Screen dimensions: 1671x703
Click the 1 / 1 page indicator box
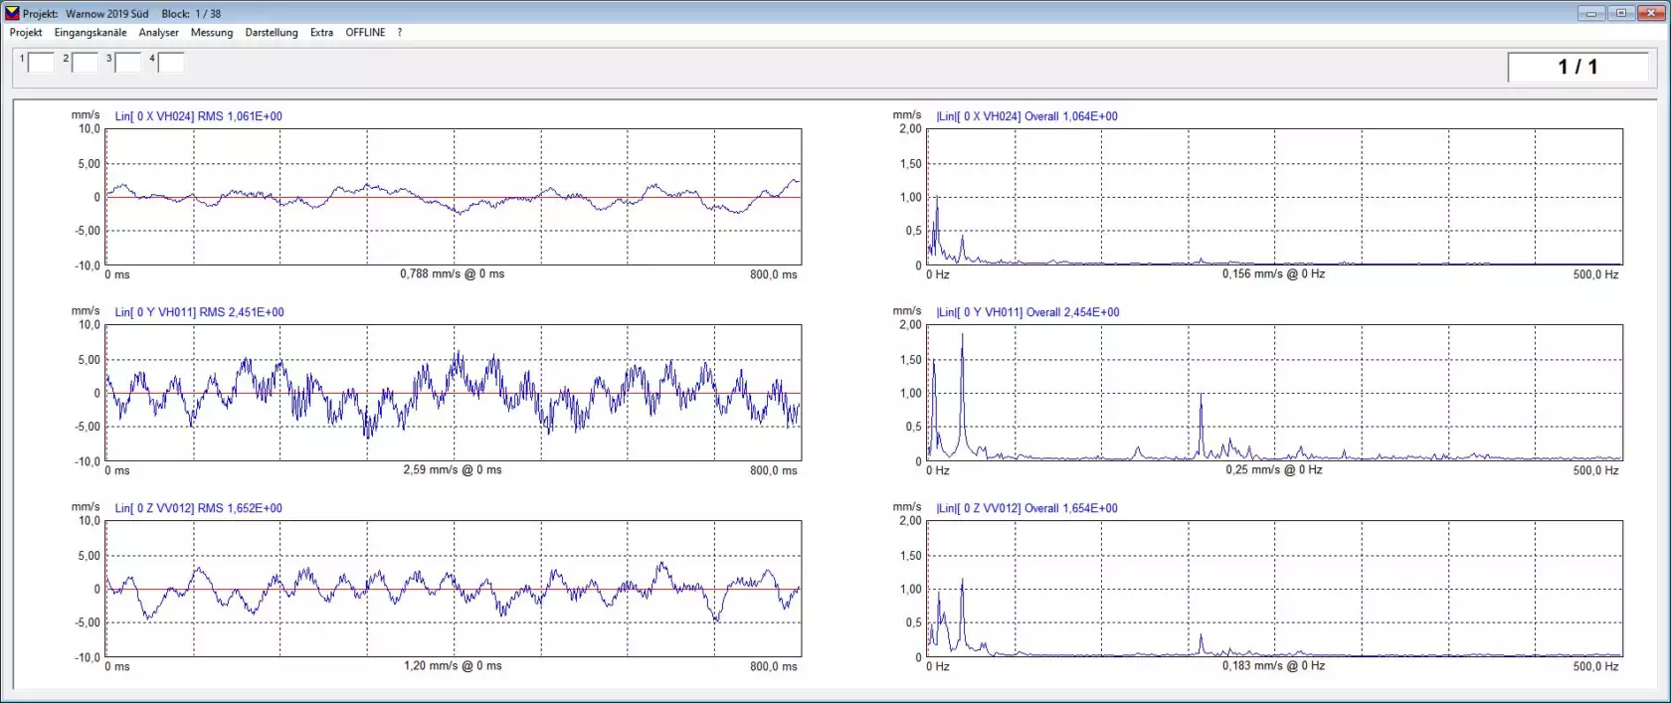click(1578, 68)
